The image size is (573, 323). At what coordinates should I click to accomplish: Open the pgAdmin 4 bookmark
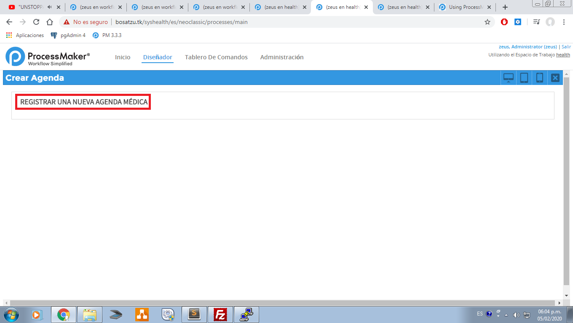click(x=68, y=35)
